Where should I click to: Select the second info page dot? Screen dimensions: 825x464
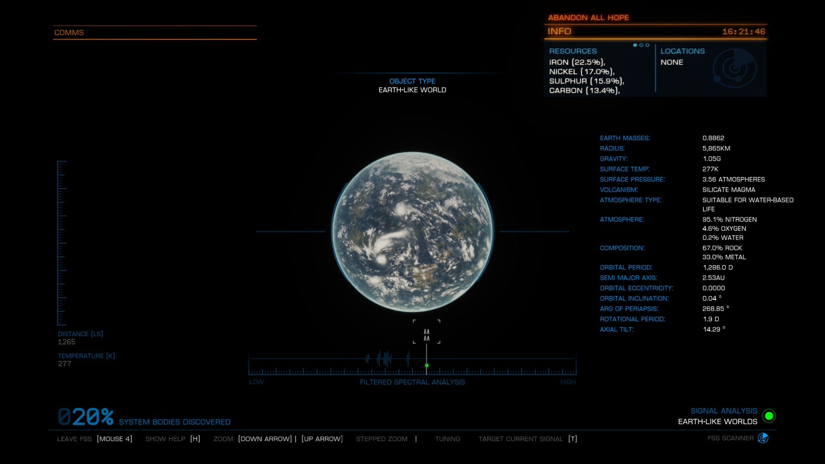click(641, 45)
